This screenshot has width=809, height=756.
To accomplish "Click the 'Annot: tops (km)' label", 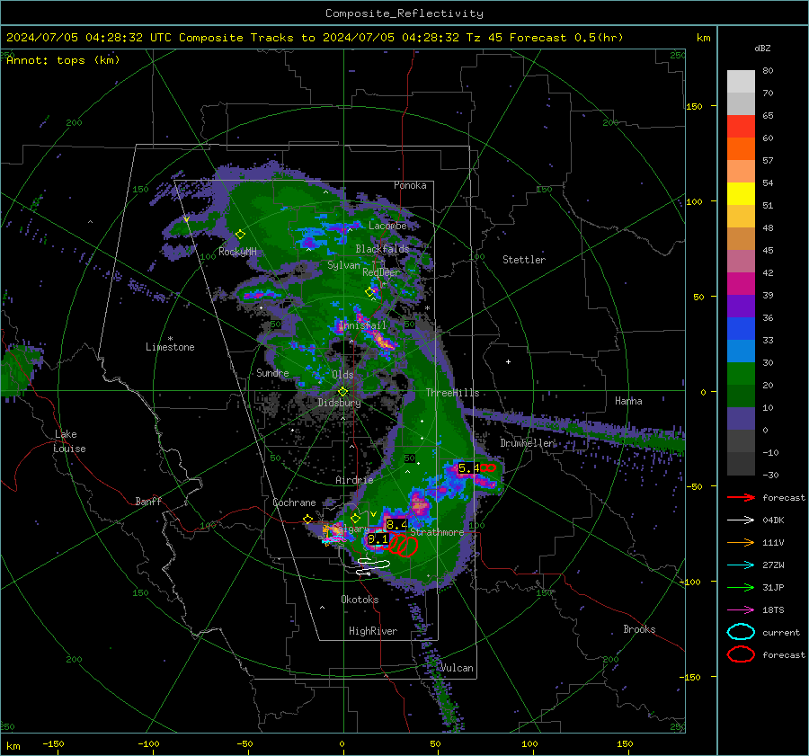I will coord(63,60).
